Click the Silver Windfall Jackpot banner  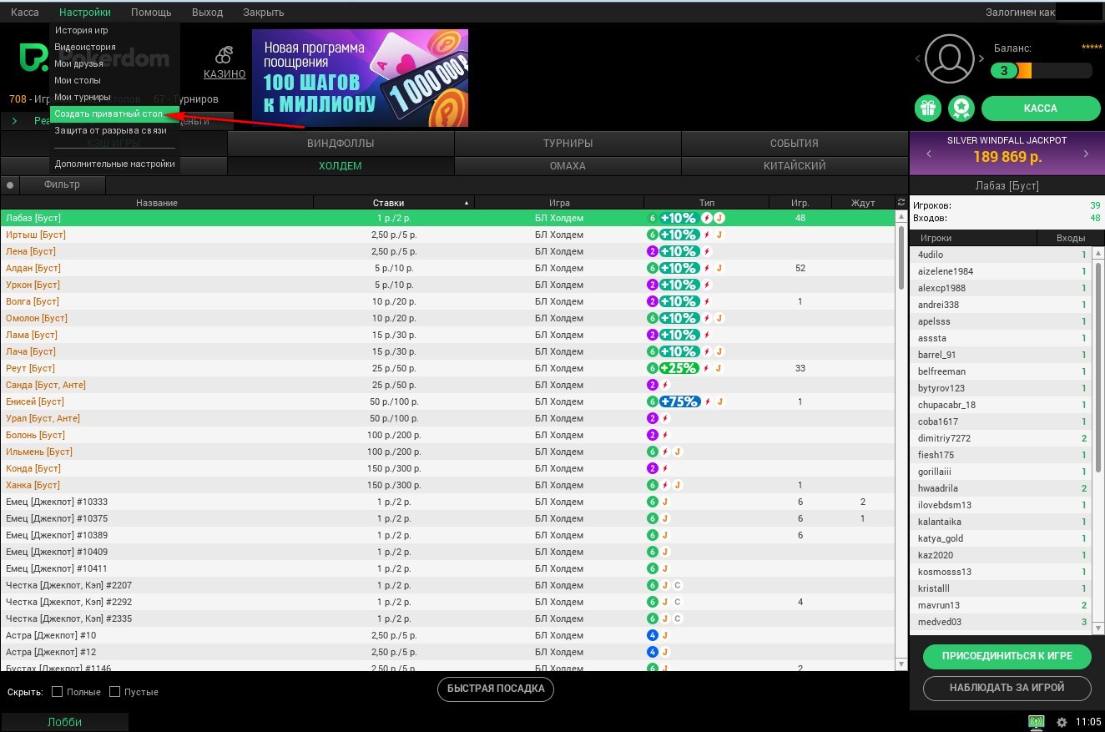[x=1007, y=154]
